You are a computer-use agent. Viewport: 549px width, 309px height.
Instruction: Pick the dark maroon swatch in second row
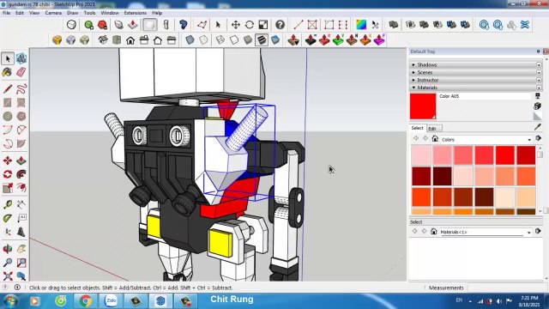coord(443,176)
